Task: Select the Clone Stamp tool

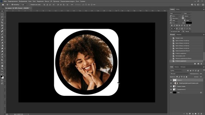Action: [x=2, y=37]
